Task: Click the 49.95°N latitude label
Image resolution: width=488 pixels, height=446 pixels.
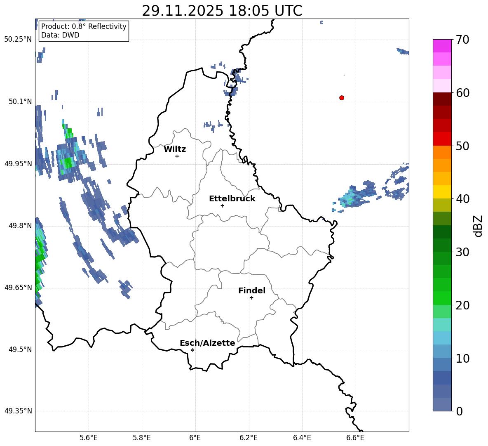Action: [x=18, y=163]
